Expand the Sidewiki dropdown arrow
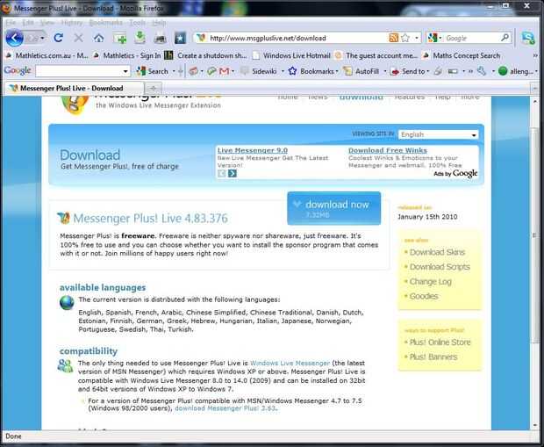 [283, 71]
